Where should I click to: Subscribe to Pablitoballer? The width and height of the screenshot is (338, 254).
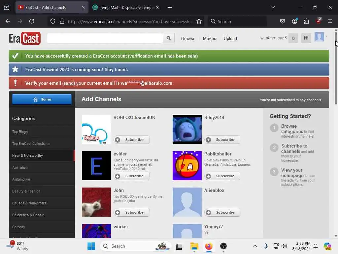pyautogui.click(x=222, y=176)
